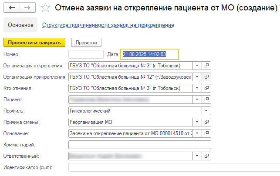Expand the Причина смены dropdown list
This screenshot has height=176, width=280.
pos(207,122)
